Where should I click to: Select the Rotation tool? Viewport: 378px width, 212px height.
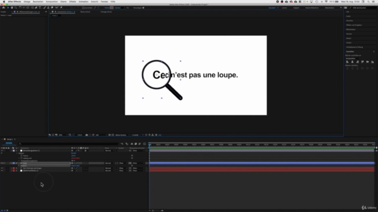click(x=20, y=8)
